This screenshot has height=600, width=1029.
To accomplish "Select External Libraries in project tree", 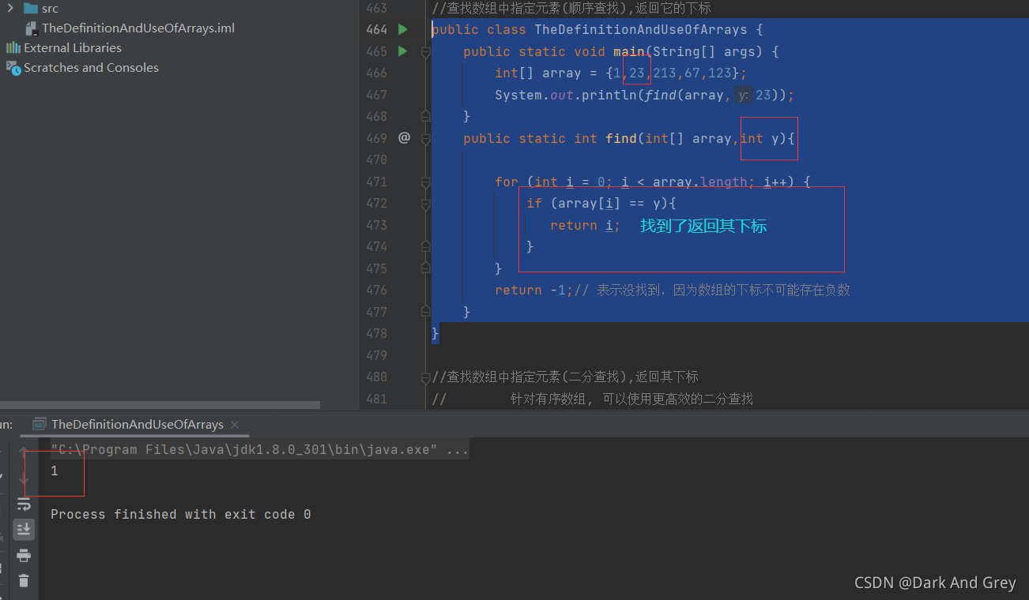I will coord(73,47).
